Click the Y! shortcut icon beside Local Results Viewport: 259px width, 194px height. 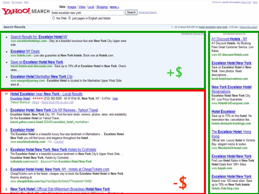click(x=6, y=94)
